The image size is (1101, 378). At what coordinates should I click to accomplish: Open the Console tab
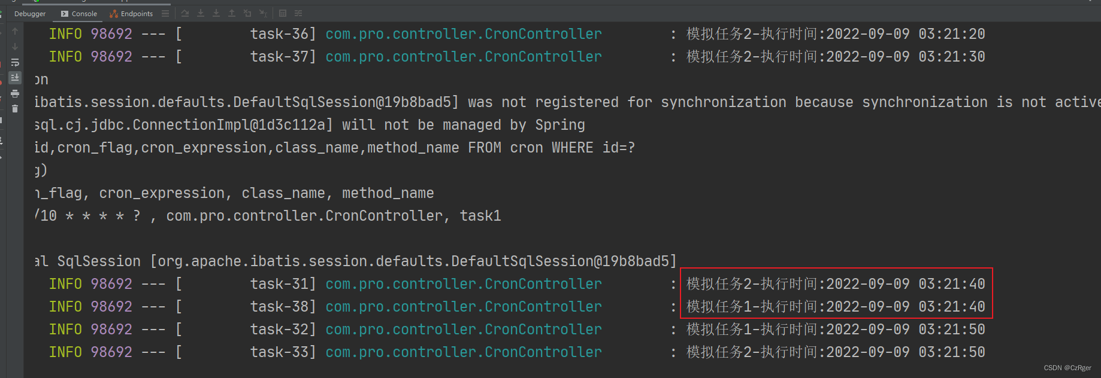79,14
